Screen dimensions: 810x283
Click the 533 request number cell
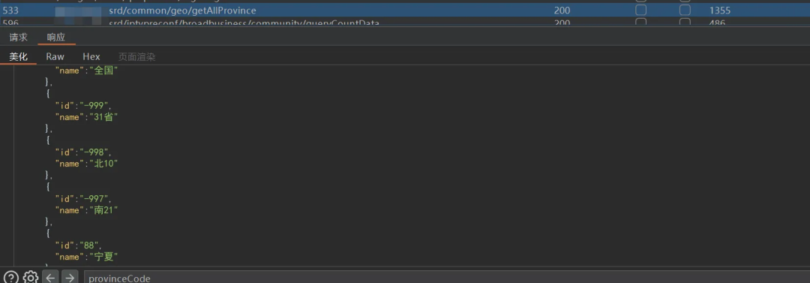[x=10, y=11]
